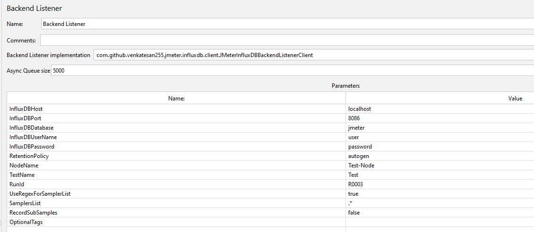Click the RecordSubSamples value false
Image resolution: width=534 pixels, height=232 pixels.
tap(353, 213)
